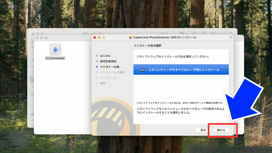Select the CLDownloader file name label
272x153 pixels.
pyautogui.click(x=55, y=58)
